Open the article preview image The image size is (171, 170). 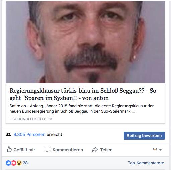(x=85, y=42)
